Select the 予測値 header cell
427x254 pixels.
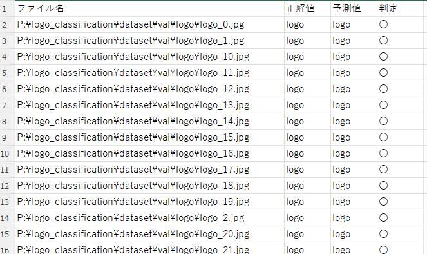pyautogui.click(x=354, y=8)
